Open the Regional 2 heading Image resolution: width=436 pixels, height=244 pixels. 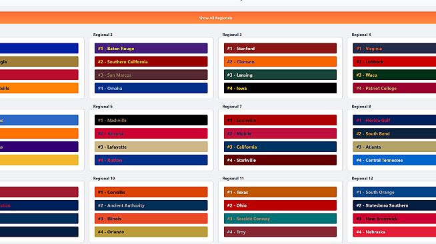pos(103,35)
